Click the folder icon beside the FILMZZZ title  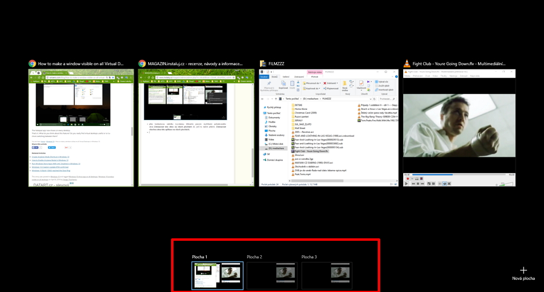[263, 63]
